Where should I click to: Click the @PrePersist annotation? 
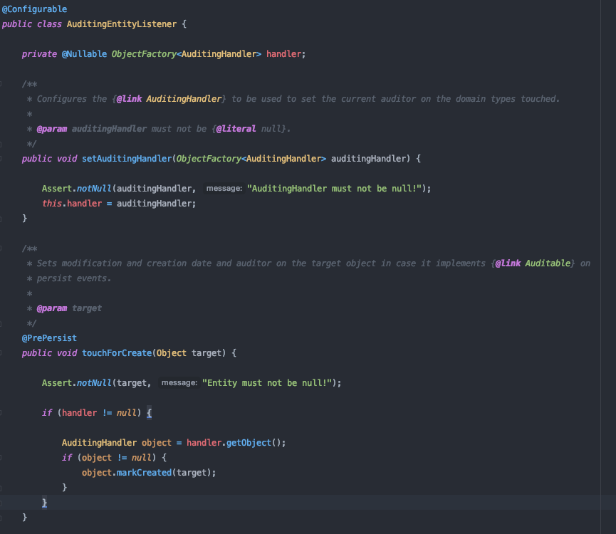tap(50, 338)
